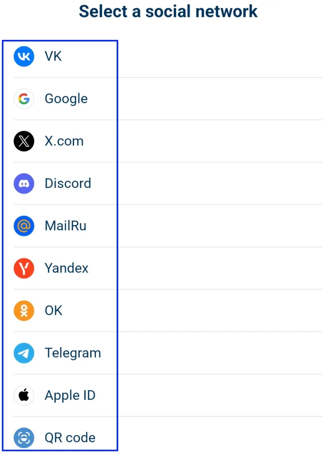
Task: Open the MailRu sign-in entry
Action: pos(65,226)
